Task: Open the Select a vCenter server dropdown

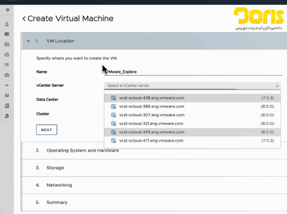Action: click(x=192, y=86)
